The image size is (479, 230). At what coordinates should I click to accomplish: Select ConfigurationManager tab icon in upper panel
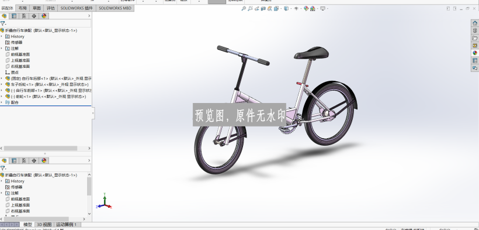coord(24,16)
